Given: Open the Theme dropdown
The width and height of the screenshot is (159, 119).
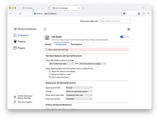Looking at the screenshot, I should click(x=79, y=91).
